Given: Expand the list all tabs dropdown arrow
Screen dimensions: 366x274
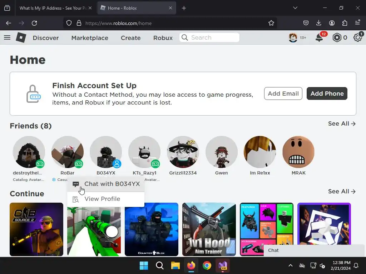Looking at the screenshot, I should tap(295, 8).
